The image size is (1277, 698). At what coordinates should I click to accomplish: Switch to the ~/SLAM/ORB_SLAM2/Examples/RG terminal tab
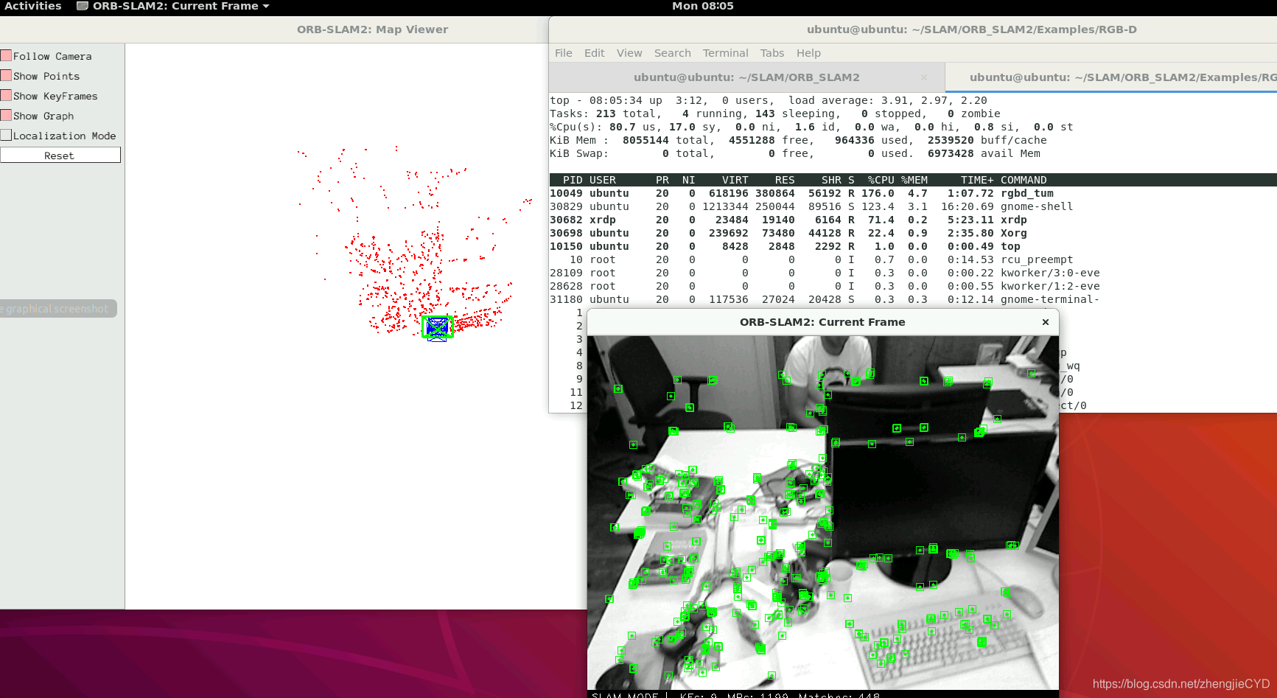point(1111,77)
